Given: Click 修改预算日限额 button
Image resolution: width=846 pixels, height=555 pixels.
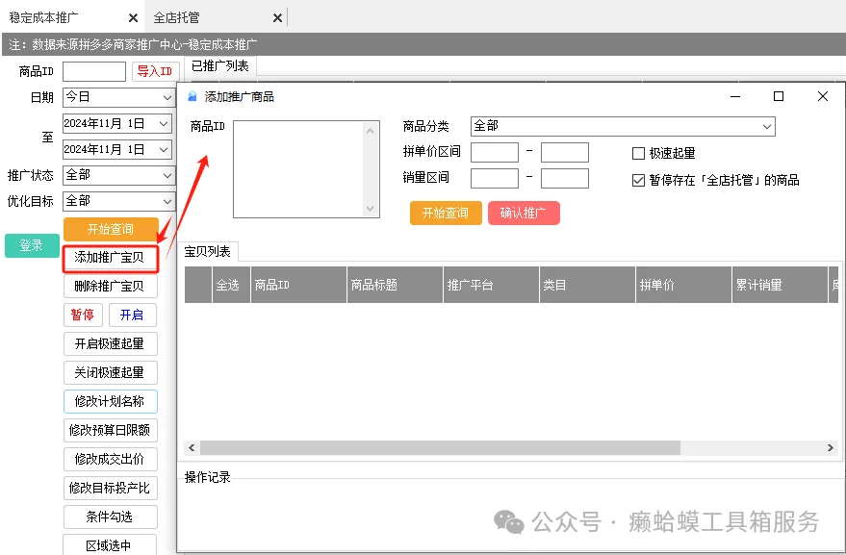Looking at the screenshot, I should (110, 430).
